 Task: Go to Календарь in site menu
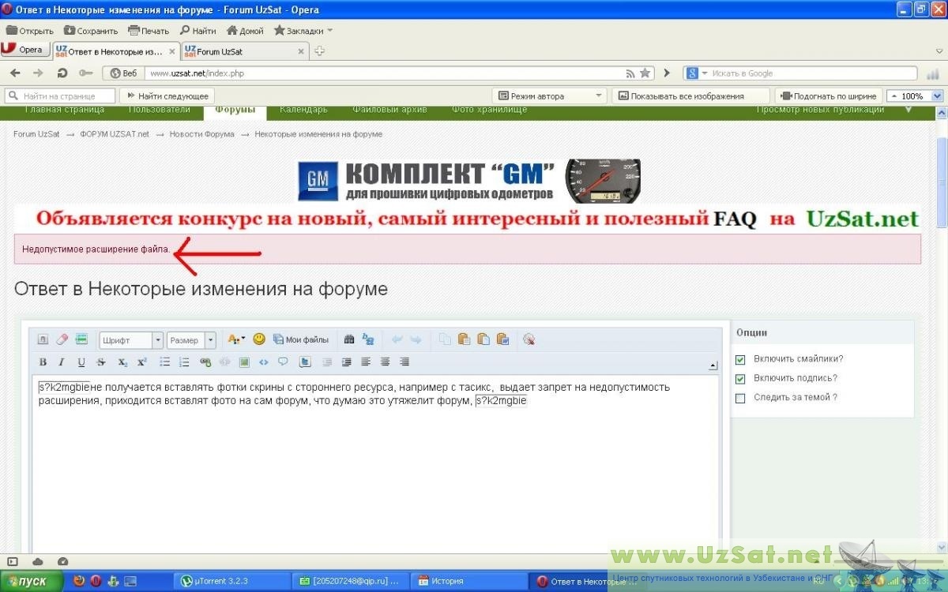tap(303, 110)
